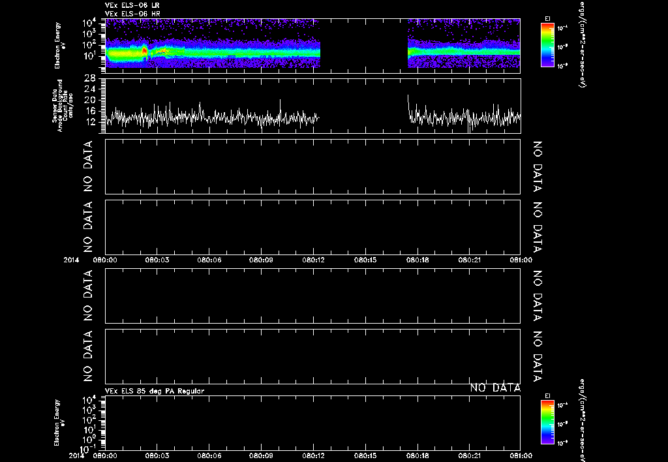Click the 'VEx ELS 85 deg PA Regular' title
This screenshot has height=462, width=668.
tap(155, 391)
